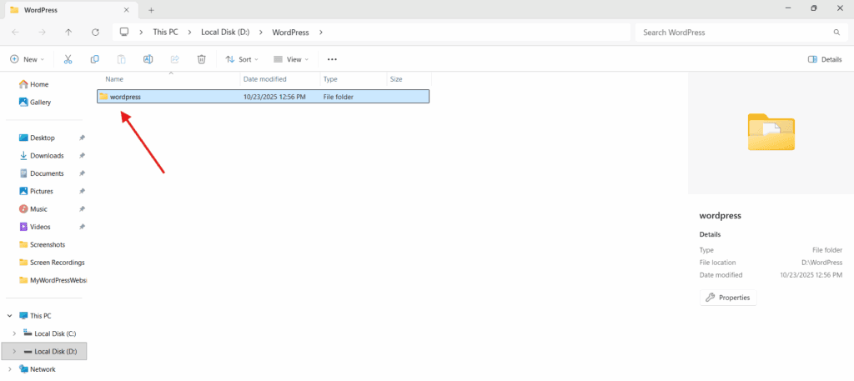Viewport: 854px width, 381px height.
Task: Click the Cut scissors icon
Action: pyautogui.click(x=68, y=59)
